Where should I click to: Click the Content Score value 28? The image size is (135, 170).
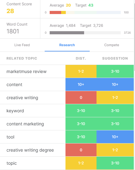10,11
